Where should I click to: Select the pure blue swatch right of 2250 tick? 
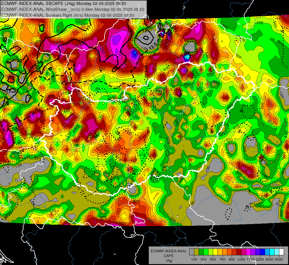point(263,252)
